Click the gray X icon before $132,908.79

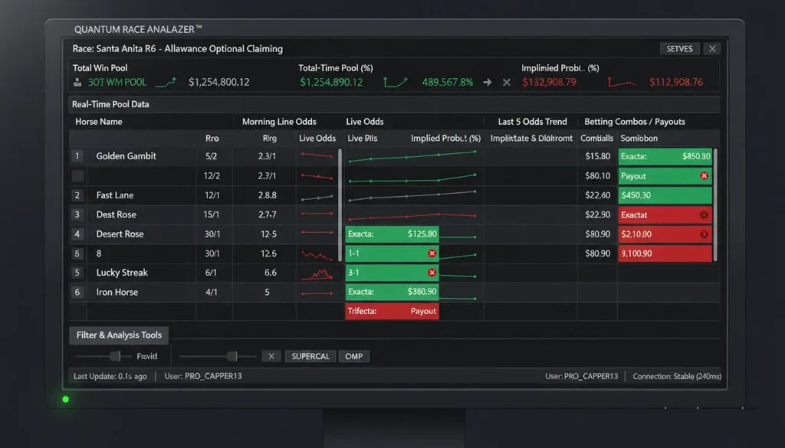[x=507, y=83]
